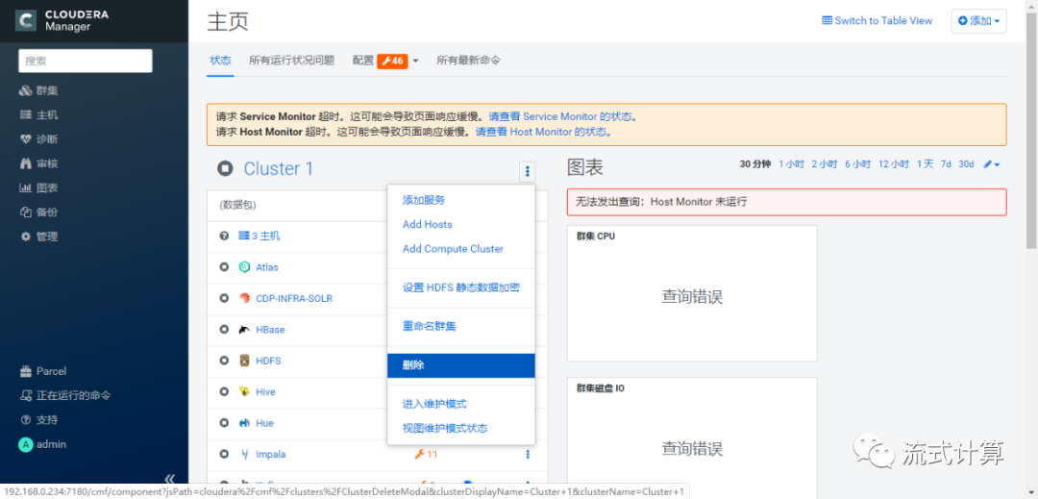Select 进入维护模式 menu entry
The image size is (1038, 499).
click(x=434, y=404)
